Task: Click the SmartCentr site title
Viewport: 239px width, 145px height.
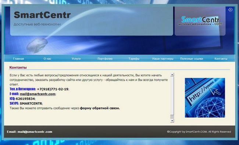Action: pos(42,15)
